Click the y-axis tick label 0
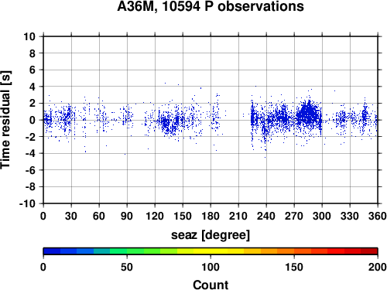387x290 pixels. 33,120
